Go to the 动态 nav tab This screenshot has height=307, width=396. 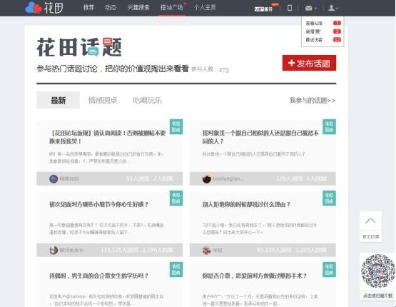[x=111, y=7]
